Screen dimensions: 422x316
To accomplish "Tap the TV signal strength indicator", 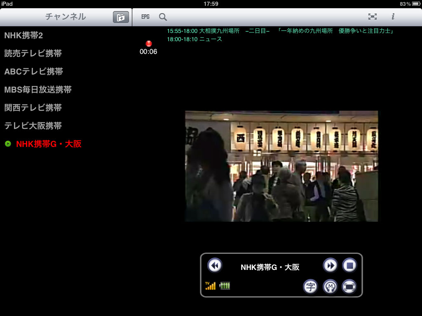I will 210,286.
